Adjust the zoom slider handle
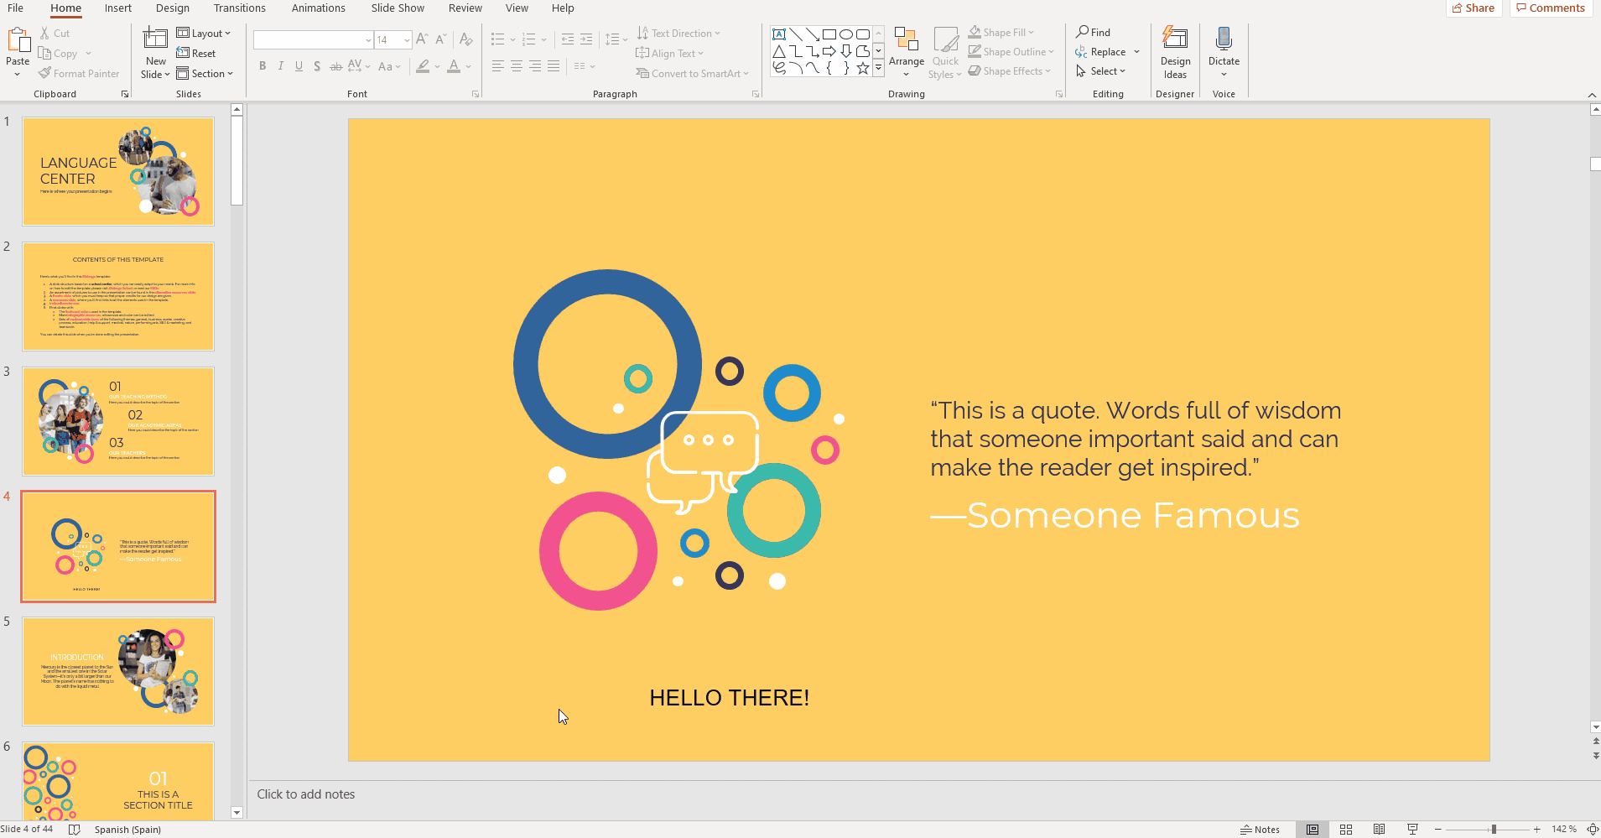This screenshot has width=1601, height=838. point(1494,830)
